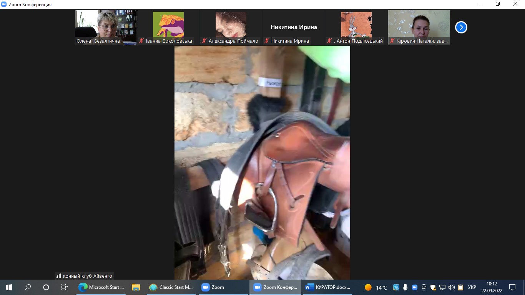
Task: Click muted mic icon beside Александра Поймало
Action: pyautogui.click(x=204, y=41)
